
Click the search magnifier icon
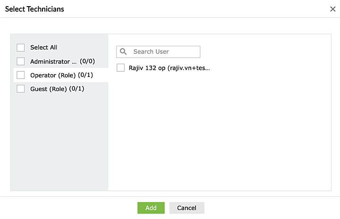point(123,51)
